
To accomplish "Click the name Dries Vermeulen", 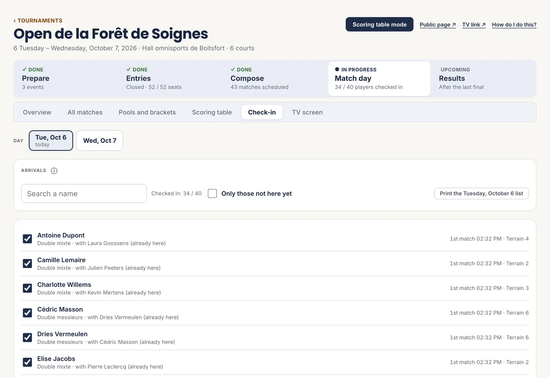I will pyautogui.click(x=62, y=334).
